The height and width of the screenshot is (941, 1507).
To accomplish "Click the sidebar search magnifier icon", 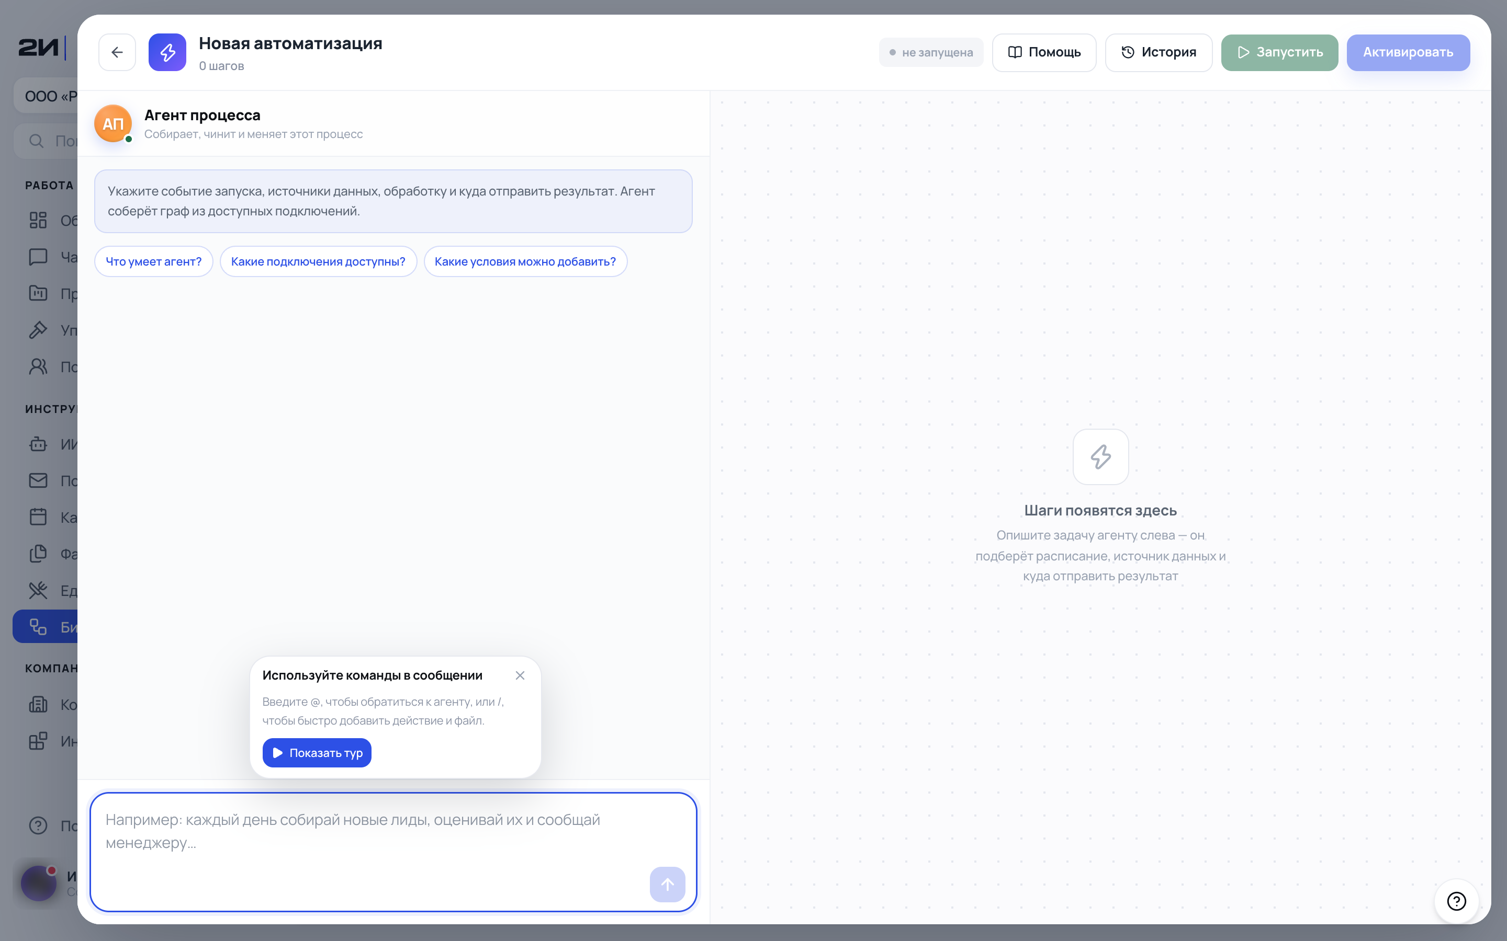I will click(37, 141).
